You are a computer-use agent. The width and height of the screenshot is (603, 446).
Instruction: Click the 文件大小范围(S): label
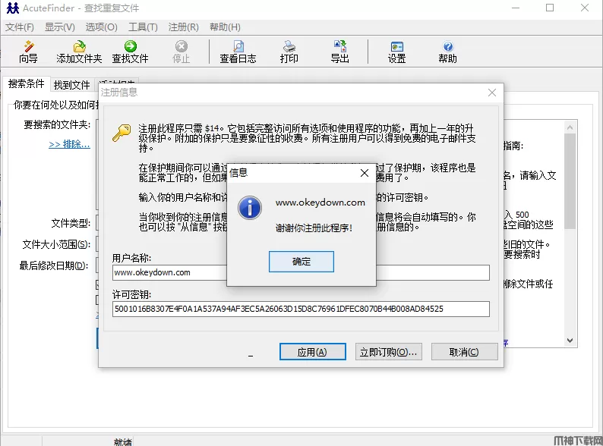click(x=56, y=244)
